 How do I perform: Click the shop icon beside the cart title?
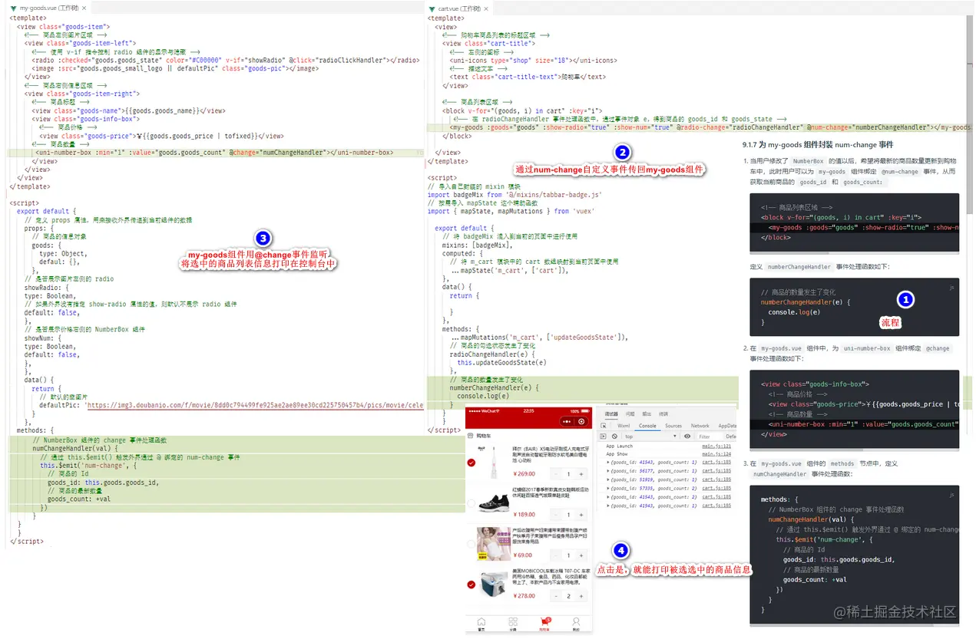click(470, 436)
